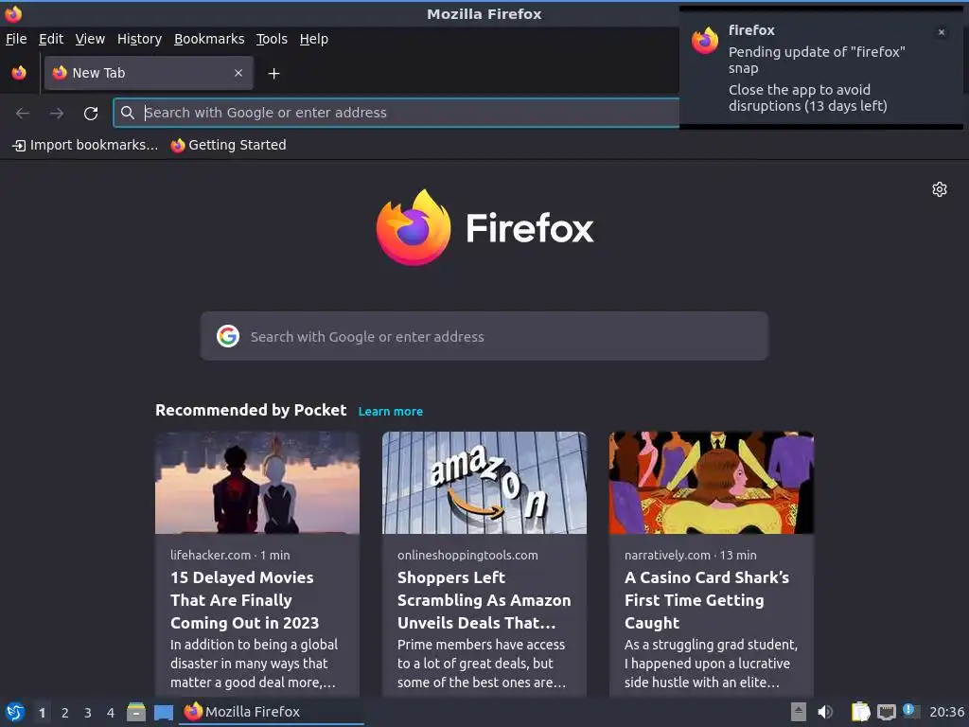
Task: Open the View menu
Action: pos(90,39)
